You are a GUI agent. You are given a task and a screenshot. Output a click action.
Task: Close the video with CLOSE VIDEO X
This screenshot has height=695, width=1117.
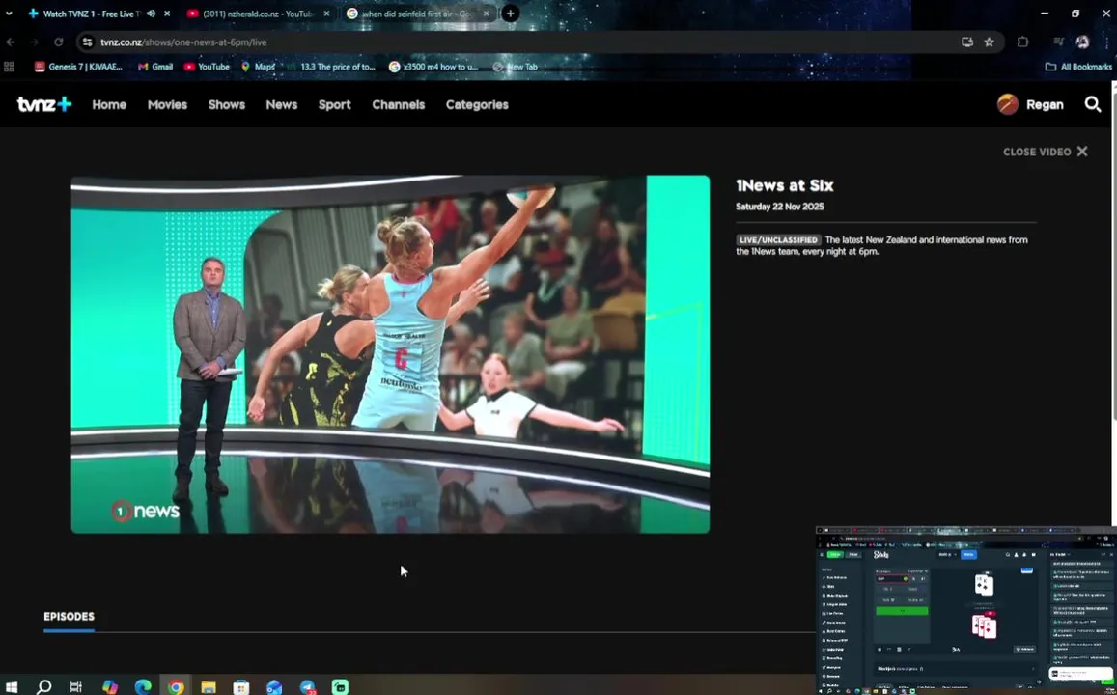(1045, 152)
